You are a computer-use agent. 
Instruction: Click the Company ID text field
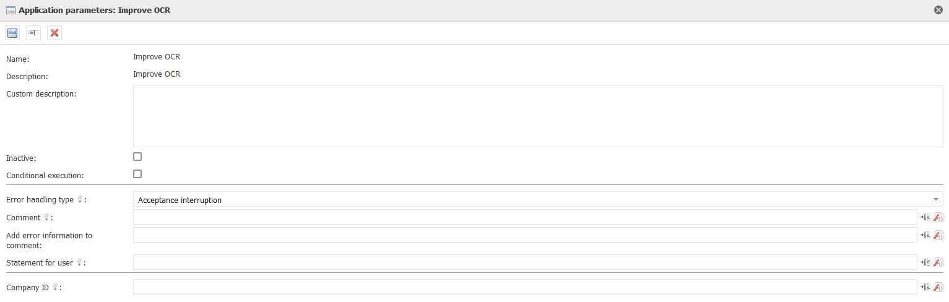point(525,287)
